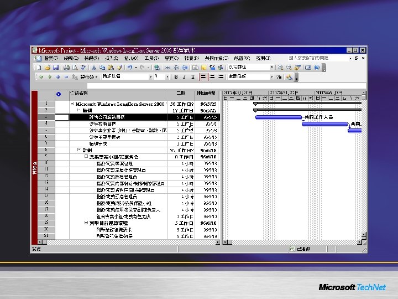Click the Publish icon beside Assign Resources

coord(221,68)
